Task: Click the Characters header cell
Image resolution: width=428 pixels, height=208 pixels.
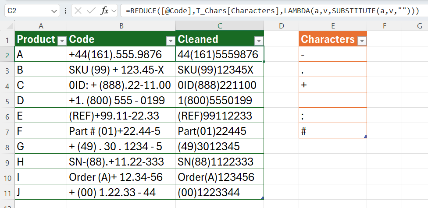Action: click(333, 39)
